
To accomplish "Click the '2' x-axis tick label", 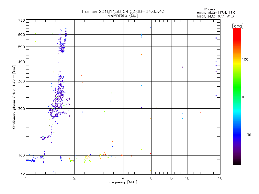I will [x=74, y=178].
